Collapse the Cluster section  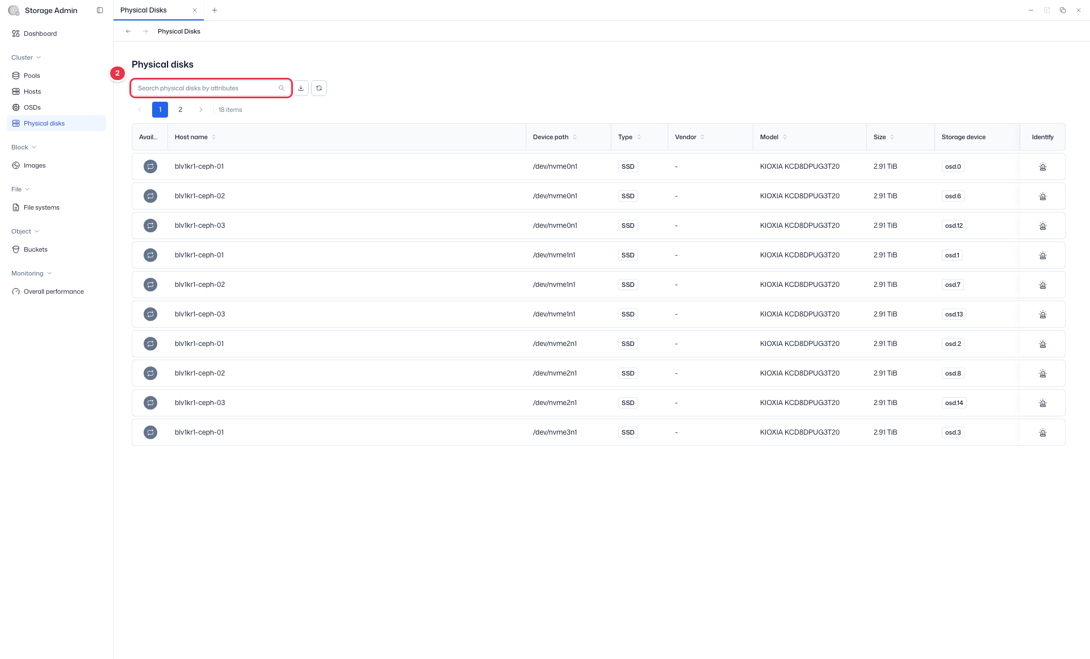coord(26,57)
